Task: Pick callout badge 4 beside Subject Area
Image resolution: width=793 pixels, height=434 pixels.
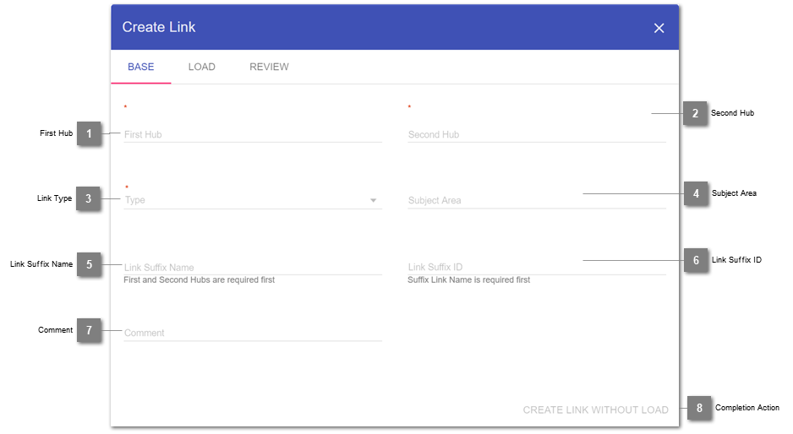Action: point(696,194)
